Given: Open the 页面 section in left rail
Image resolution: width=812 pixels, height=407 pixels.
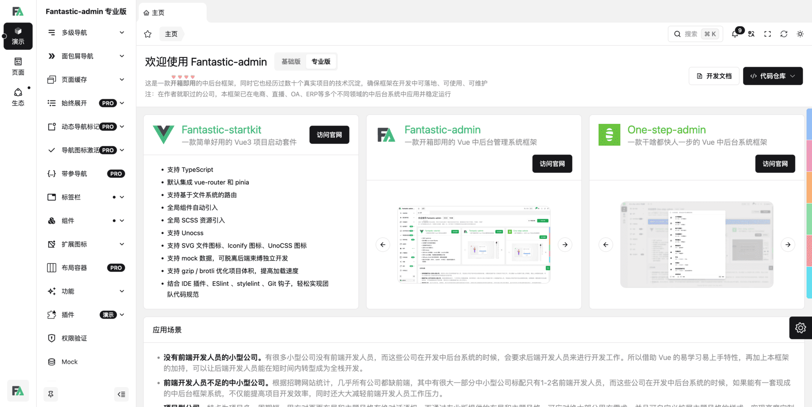Looking at the screenshot, I should [x=18, y=66].
